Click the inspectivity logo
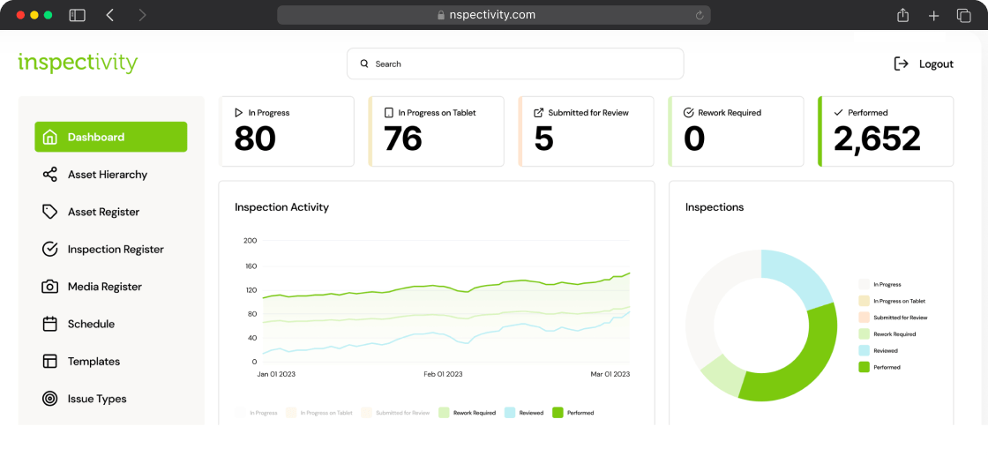988x464 pixels. click(x=79, y=63)
